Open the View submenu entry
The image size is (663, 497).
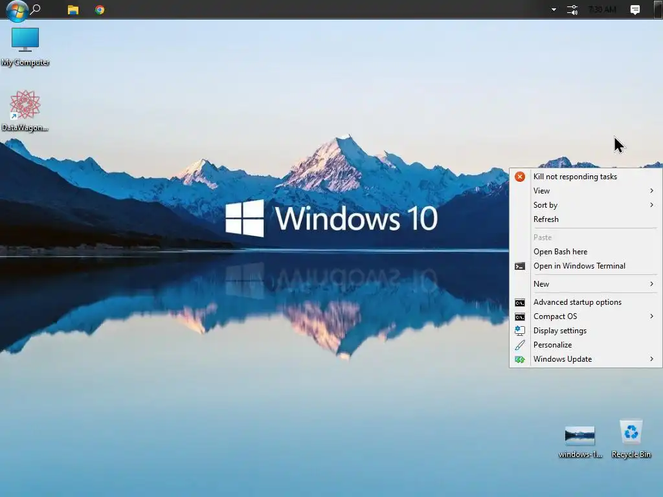tap(585, 191)
